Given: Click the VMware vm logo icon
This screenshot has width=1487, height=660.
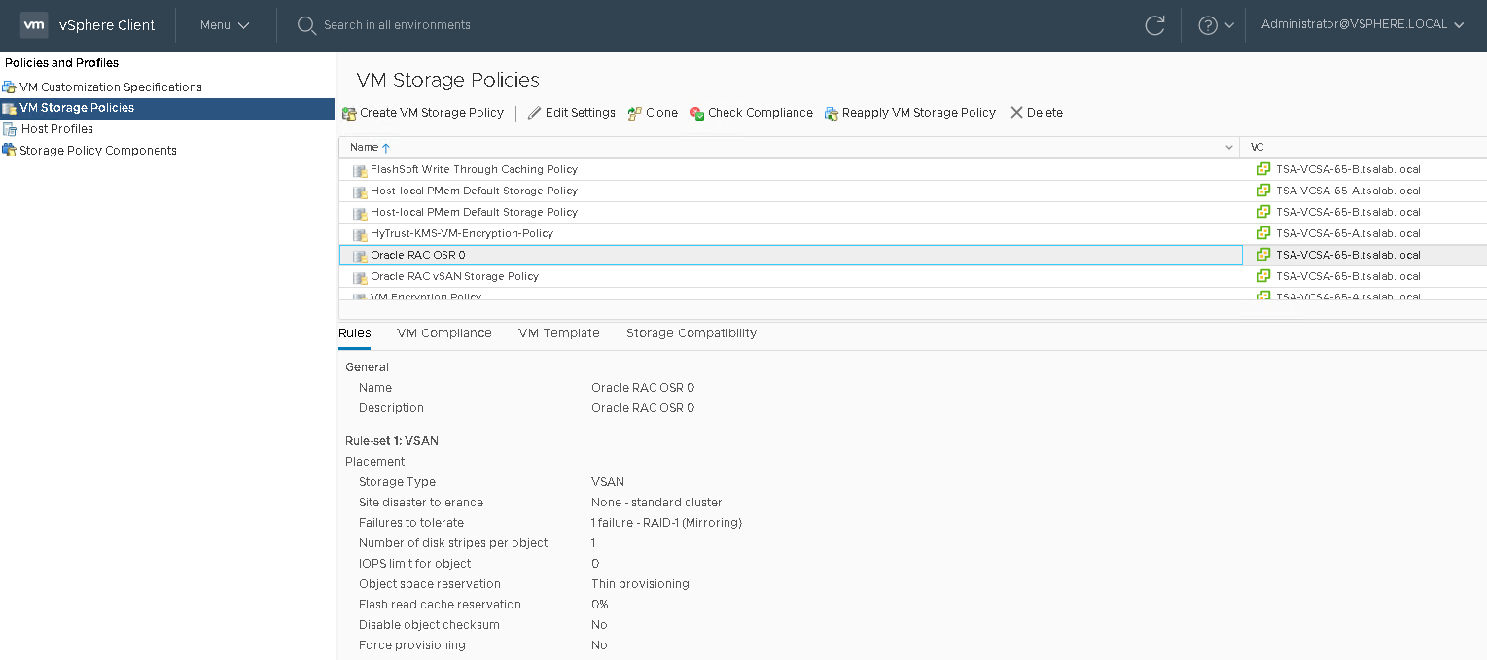Looking at the screenshot, I should point(34,25).
